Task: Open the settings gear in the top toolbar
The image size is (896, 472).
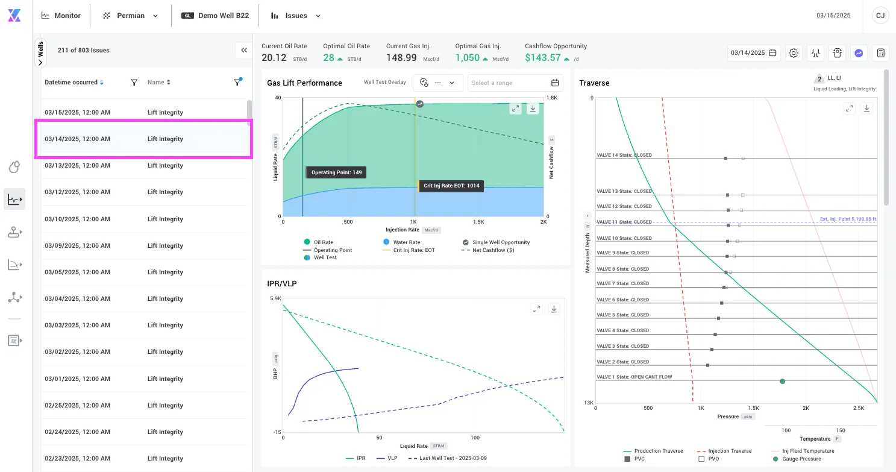Action: click(x=794, y=53)
